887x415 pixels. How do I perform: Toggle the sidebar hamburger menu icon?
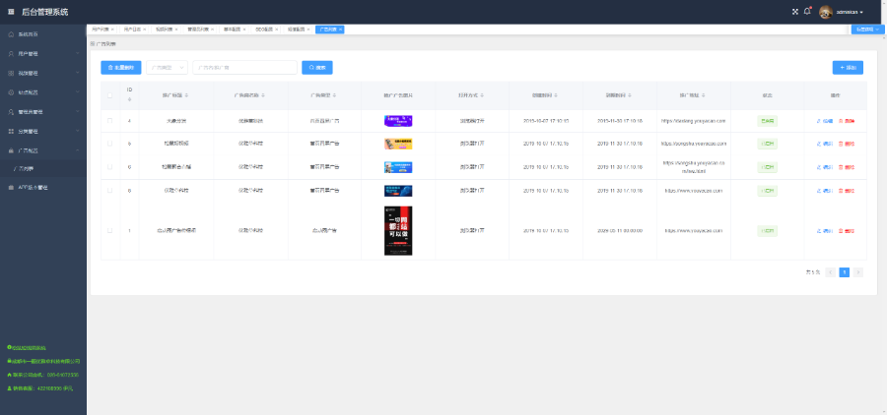[11, 12]
